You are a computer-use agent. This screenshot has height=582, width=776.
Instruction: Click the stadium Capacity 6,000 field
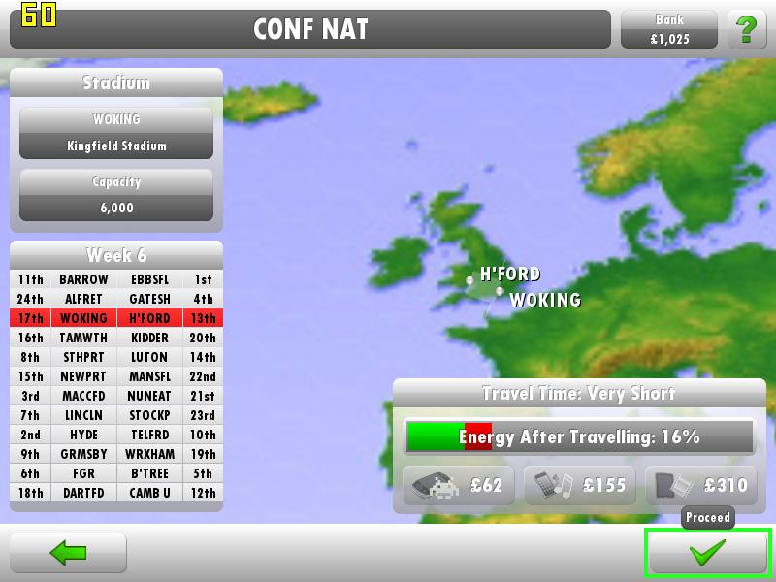(116, 195)
